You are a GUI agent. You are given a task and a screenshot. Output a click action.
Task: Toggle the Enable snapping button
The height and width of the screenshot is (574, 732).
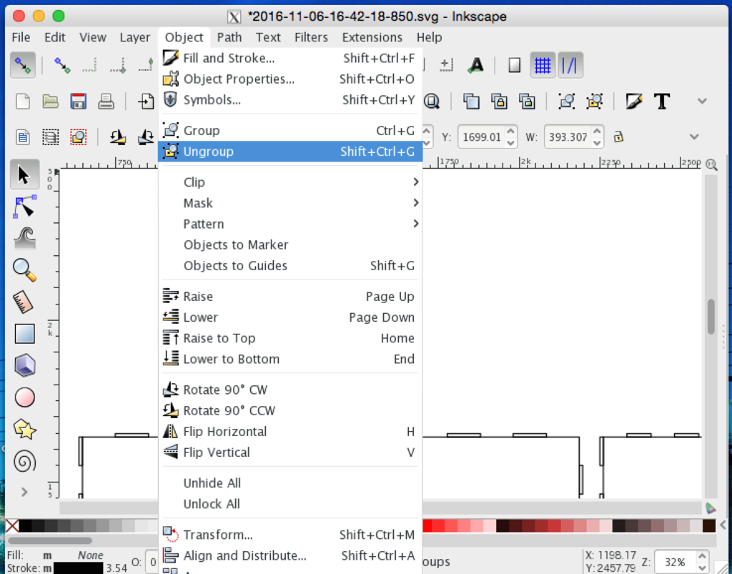click(x=22, y=65)
